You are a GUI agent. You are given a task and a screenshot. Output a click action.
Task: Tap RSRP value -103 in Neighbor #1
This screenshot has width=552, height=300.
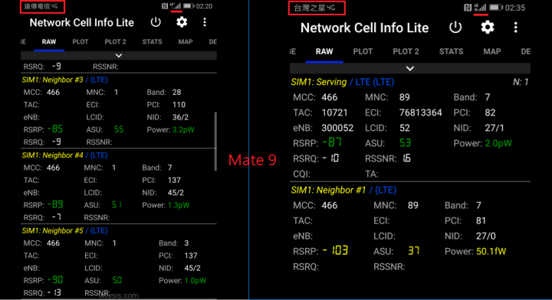pyautogui.click(x=335, y=250)
